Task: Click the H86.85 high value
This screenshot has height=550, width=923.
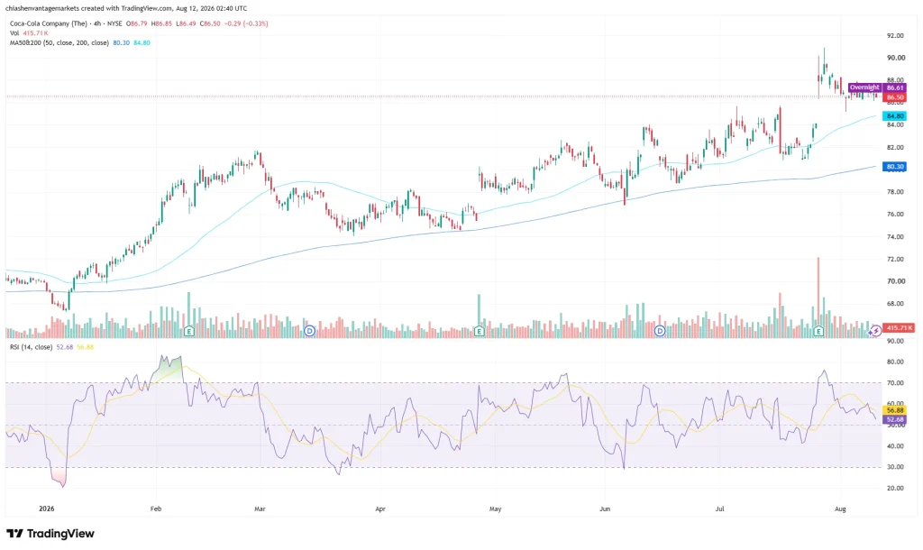Action: click(x=161, y=23)
